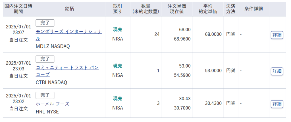Click the 国内注文日時 column header
The width and height of the screenshot is (291, 122).
18,9
